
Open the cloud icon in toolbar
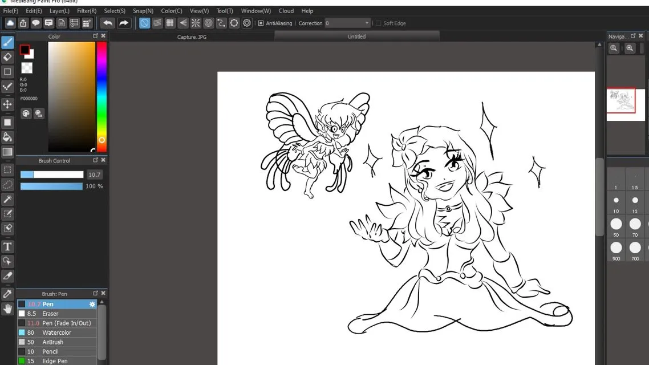10,23
